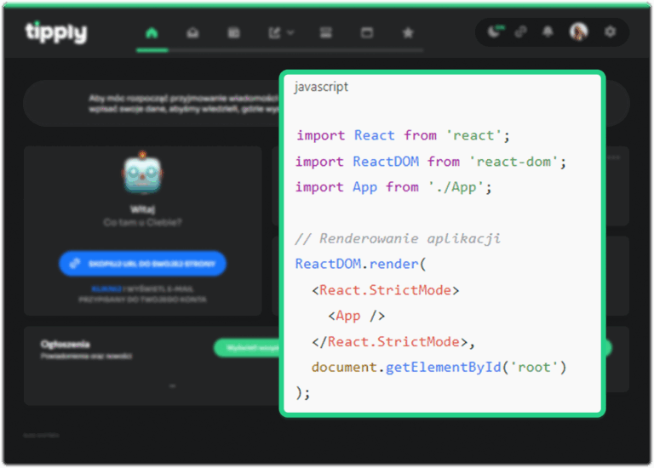
Task: Click the link chain icon in header
Action: tap(521, 31)
